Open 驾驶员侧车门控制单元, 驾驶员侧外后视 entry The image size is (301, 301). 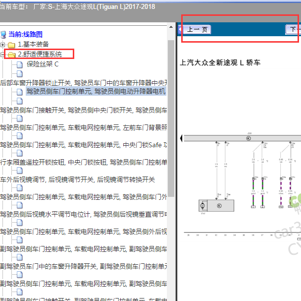(x=84, y=232)
